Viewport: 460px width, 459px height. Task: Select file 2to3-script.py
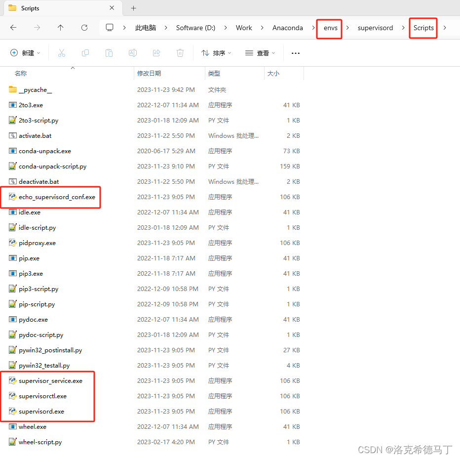(x=38, y=120)
